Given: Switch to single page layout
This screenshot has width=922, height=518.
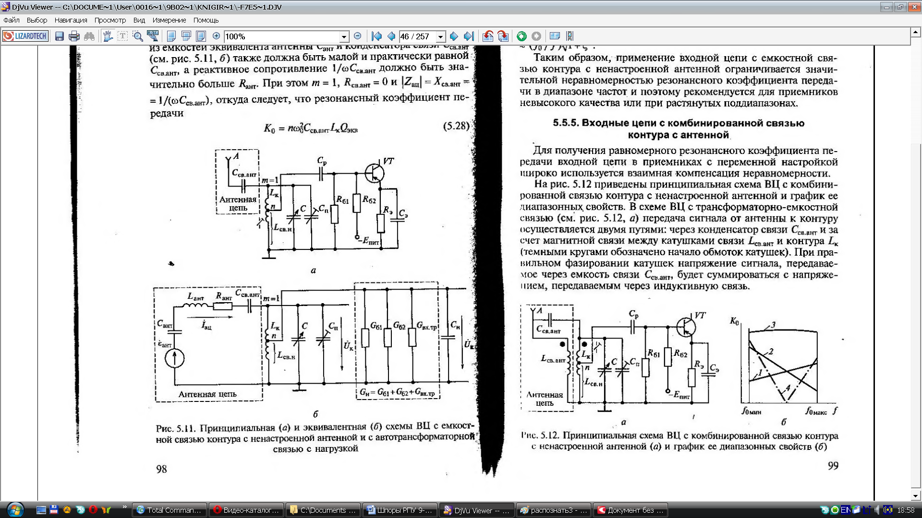Looking at the screenshot, I should point(171,36).
